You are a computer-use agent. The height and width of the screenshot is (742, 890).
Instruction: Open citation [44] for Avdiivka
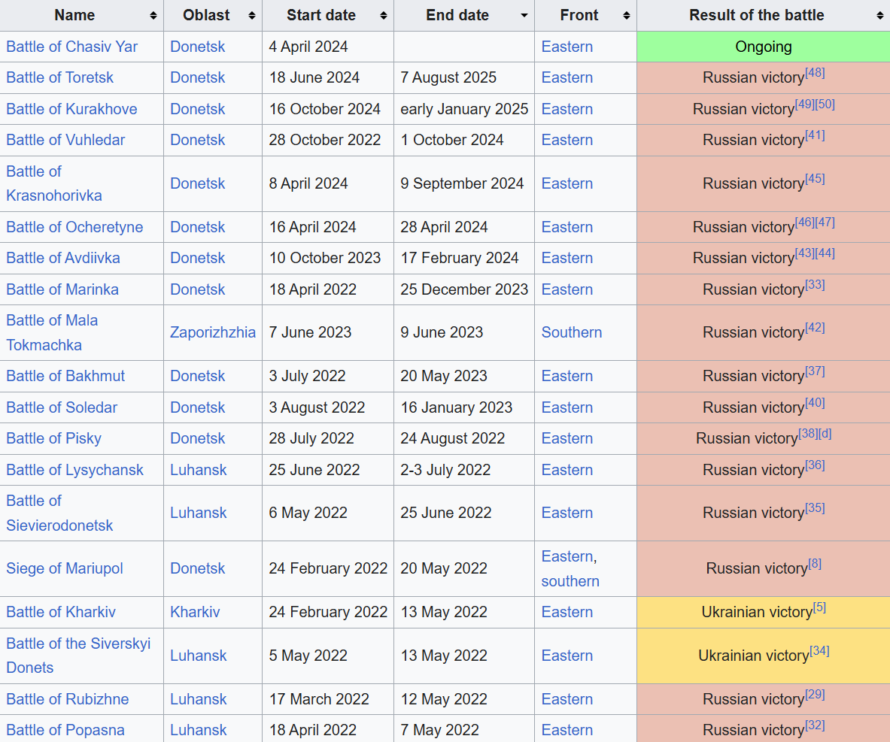(x=825, y=253)
